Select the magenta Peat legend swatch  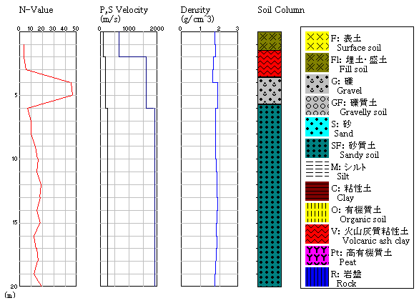tap(317, 255)
